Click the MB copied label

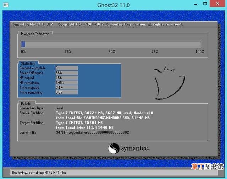click(27, 78)
